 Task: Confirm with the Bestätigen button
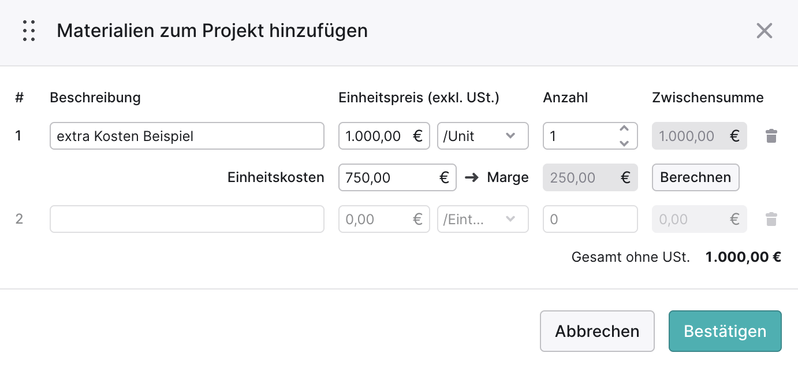pos(725,331)
